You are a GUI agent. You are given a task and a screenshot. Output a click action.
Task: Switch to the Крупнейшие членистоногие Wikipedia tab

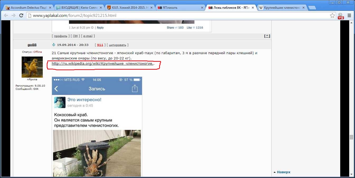coord(281,8)
